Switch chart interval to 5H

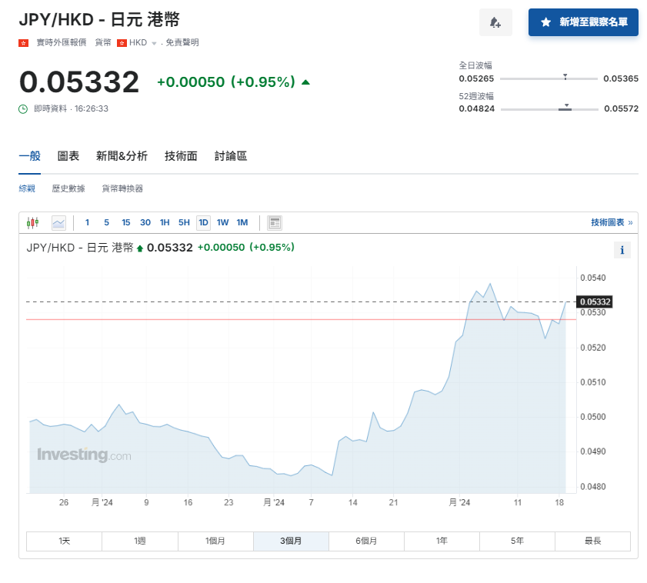(x=184, y=223)
